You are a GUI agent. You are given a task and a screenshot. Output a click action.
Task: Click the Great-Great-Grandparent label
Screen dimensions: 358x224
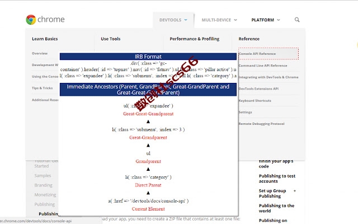click(148, 114)
